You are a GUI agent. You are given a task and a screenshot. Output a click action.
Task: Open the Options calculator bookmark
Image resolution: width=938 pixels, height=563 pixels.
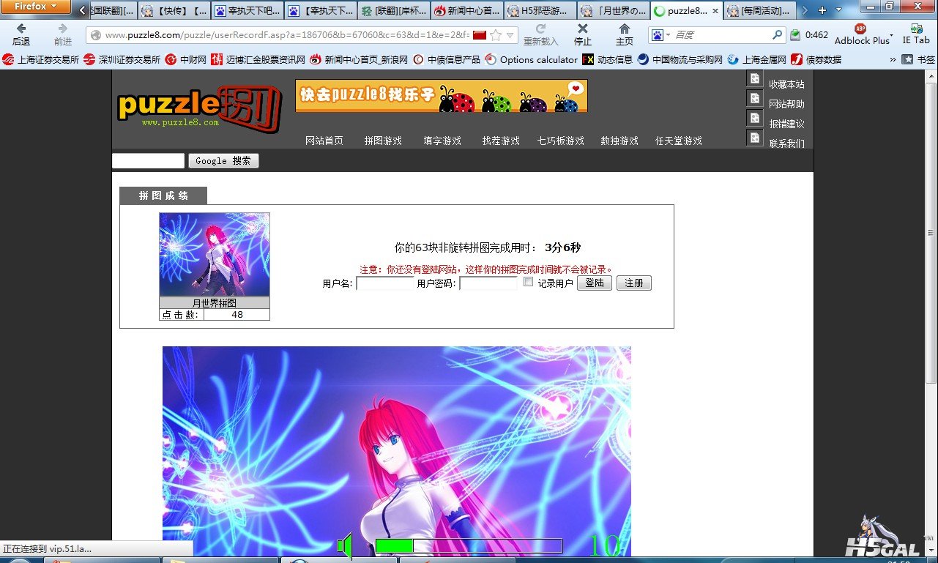[532, 60]
